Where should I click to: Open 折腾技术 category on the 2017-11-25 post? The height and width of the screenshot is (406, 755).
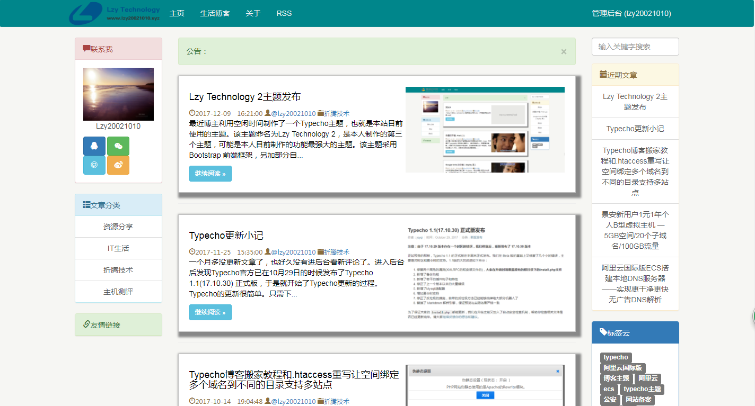coord(337,252)
